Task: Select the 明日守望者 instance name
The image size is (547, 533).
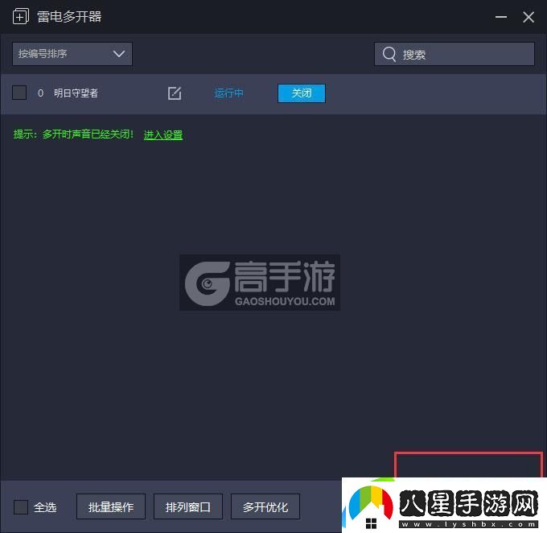Action: point(76,93)
